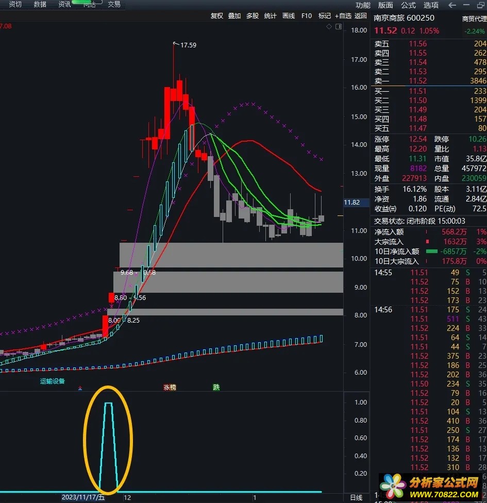Open the 公式 menu

(408, 5)
